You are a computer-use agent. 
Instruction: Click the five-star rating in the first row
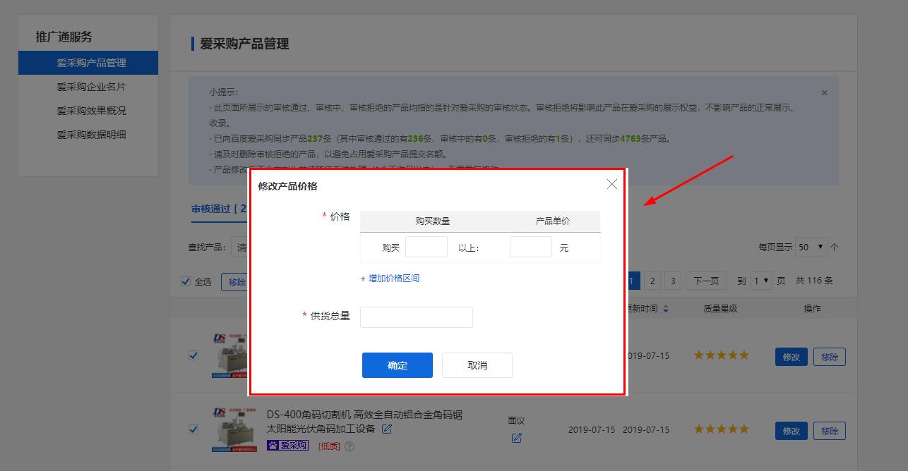(x=721, y=355)
